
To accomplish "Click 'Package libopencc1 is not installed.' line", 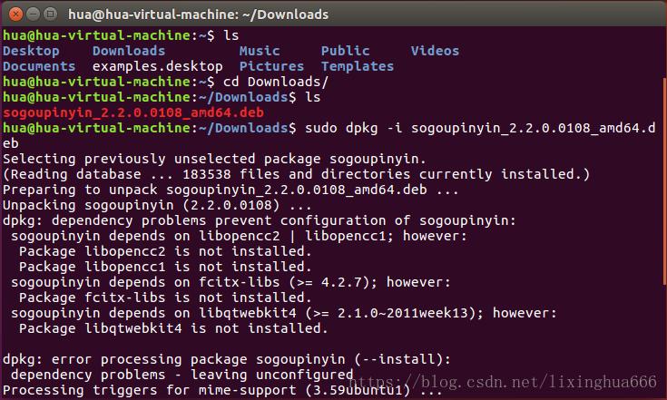I will (165, 267).
